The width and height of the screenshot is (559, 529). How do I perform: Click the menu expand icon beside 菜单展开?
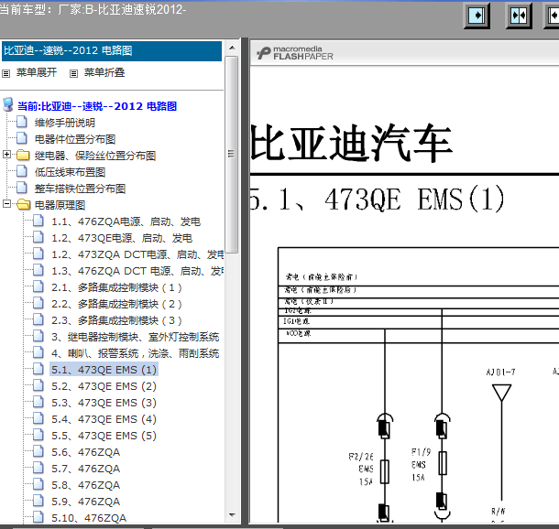(5, 74)
